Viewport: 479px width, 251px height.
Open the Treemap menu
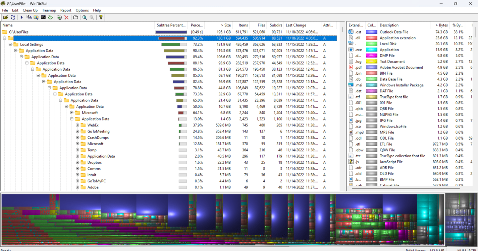49,10
